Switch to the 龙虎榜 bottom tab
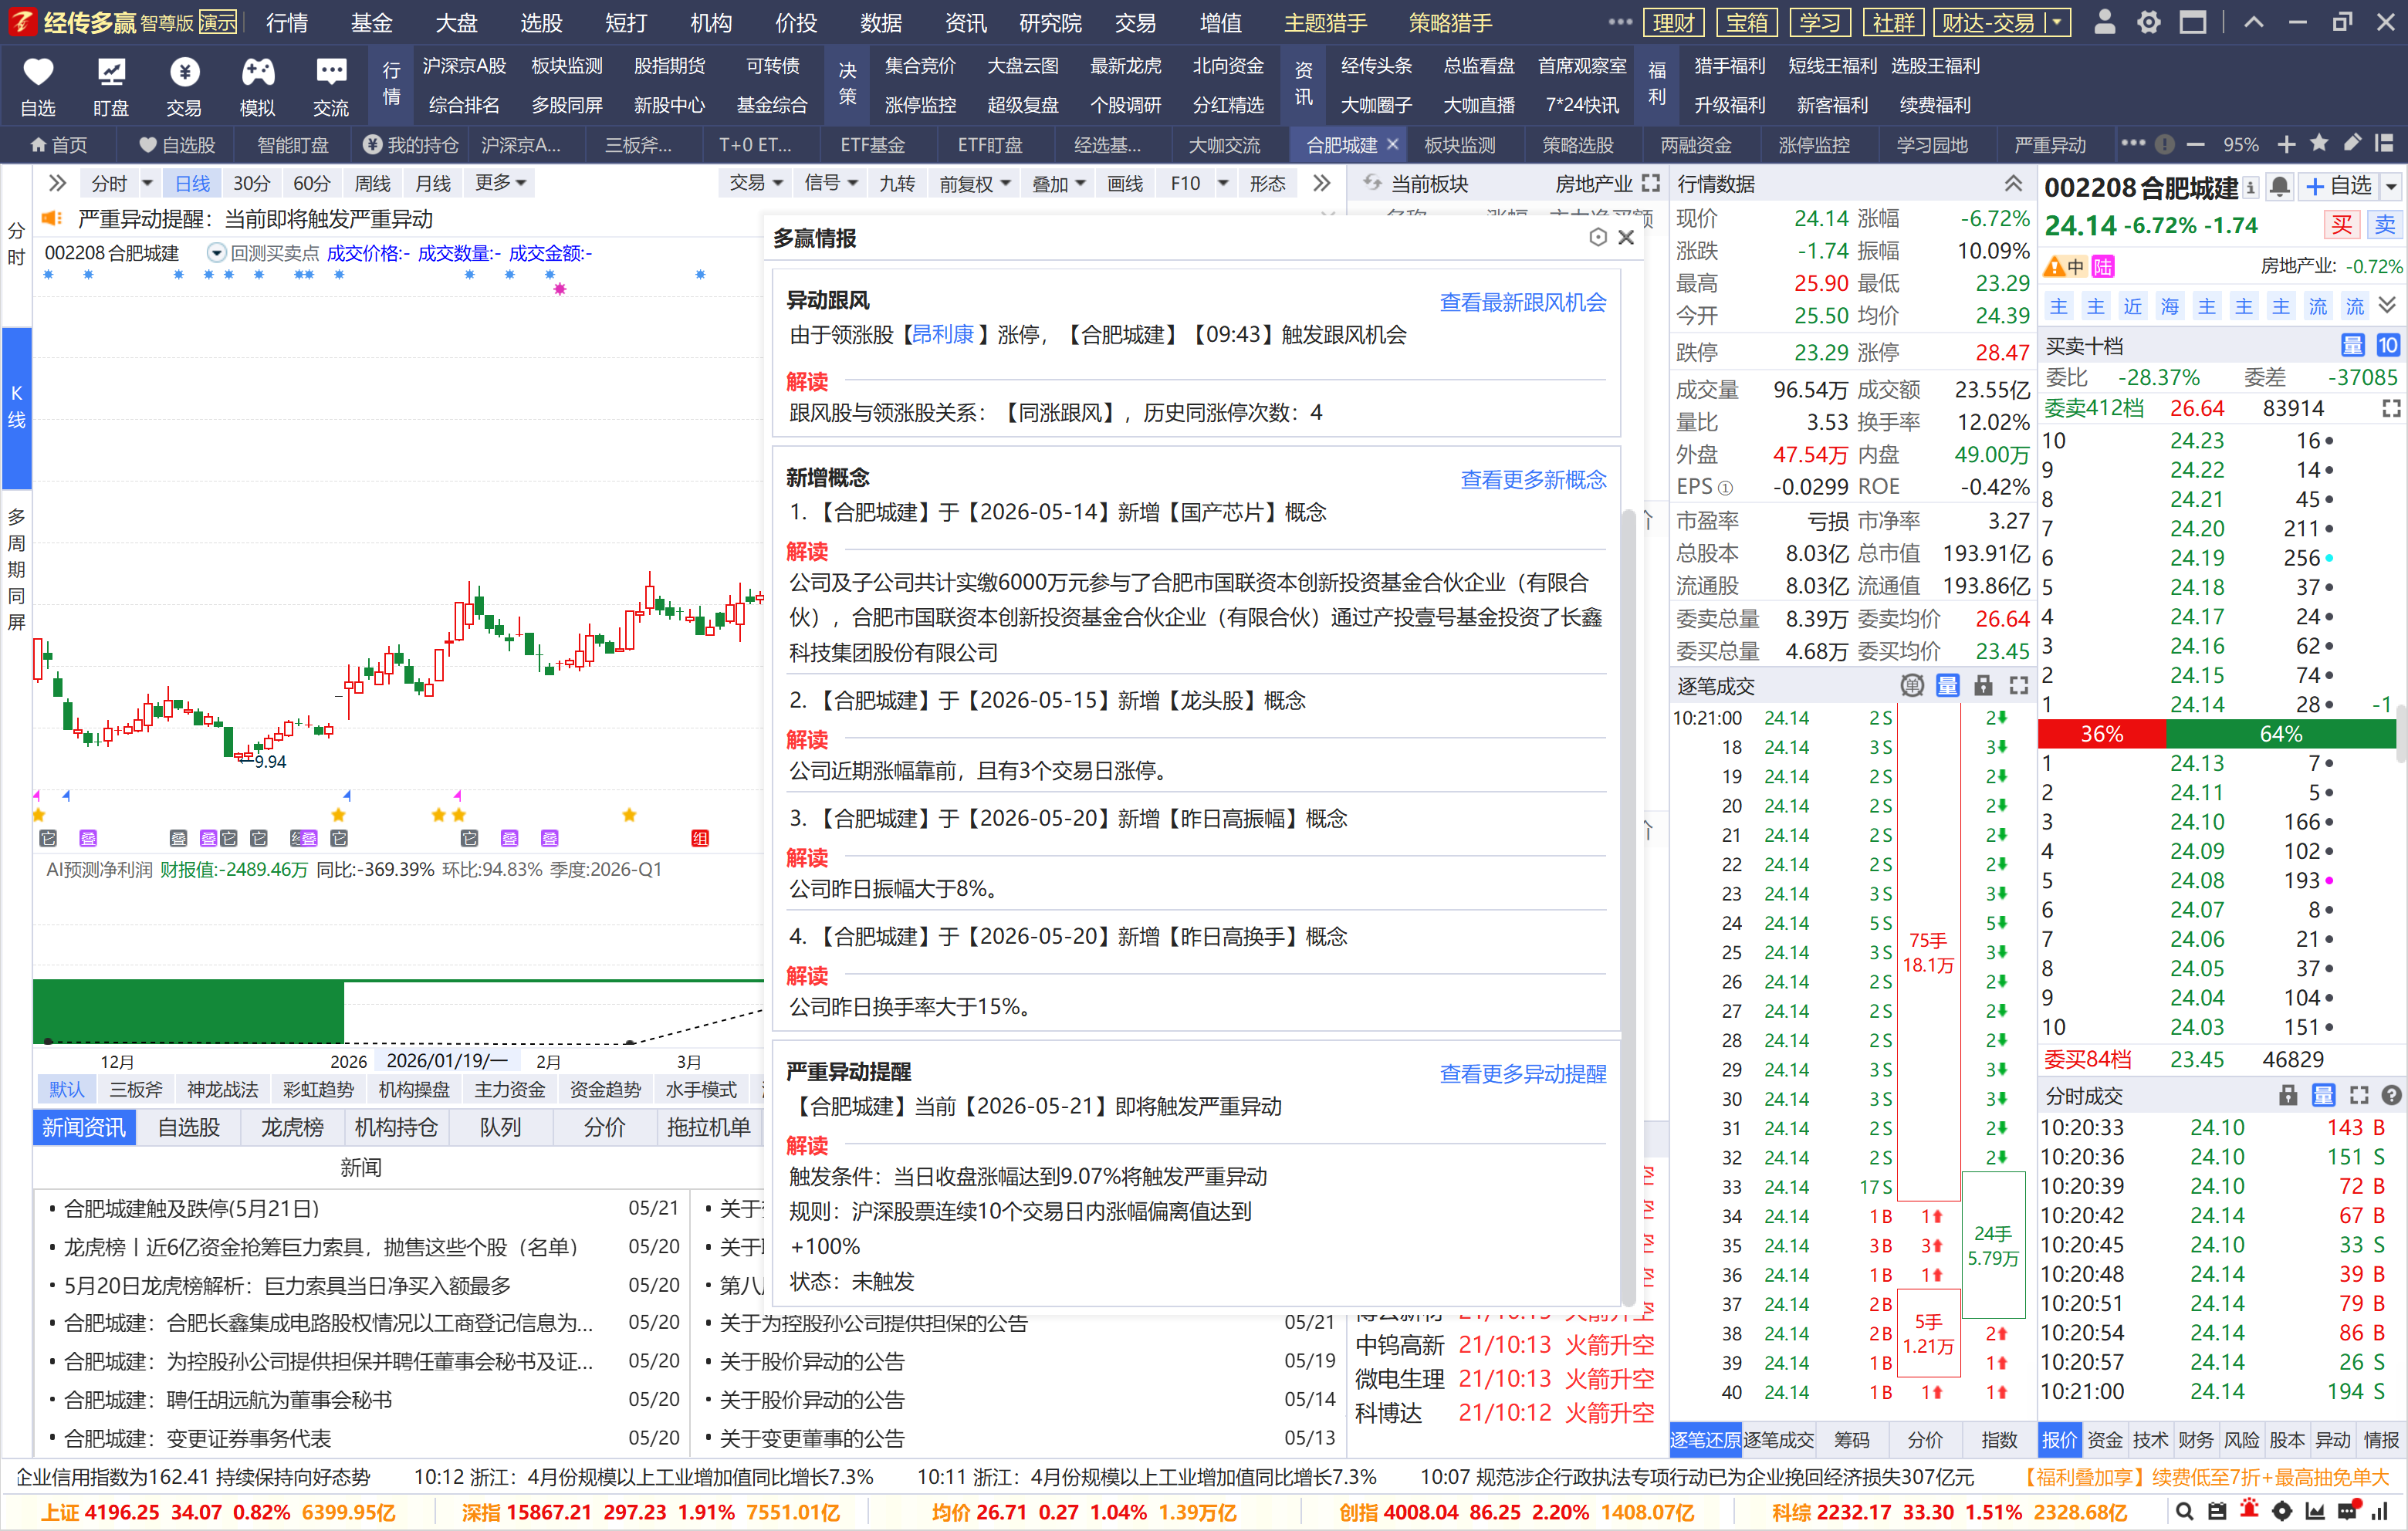 pyautogui.click(x=293, y=1127)
